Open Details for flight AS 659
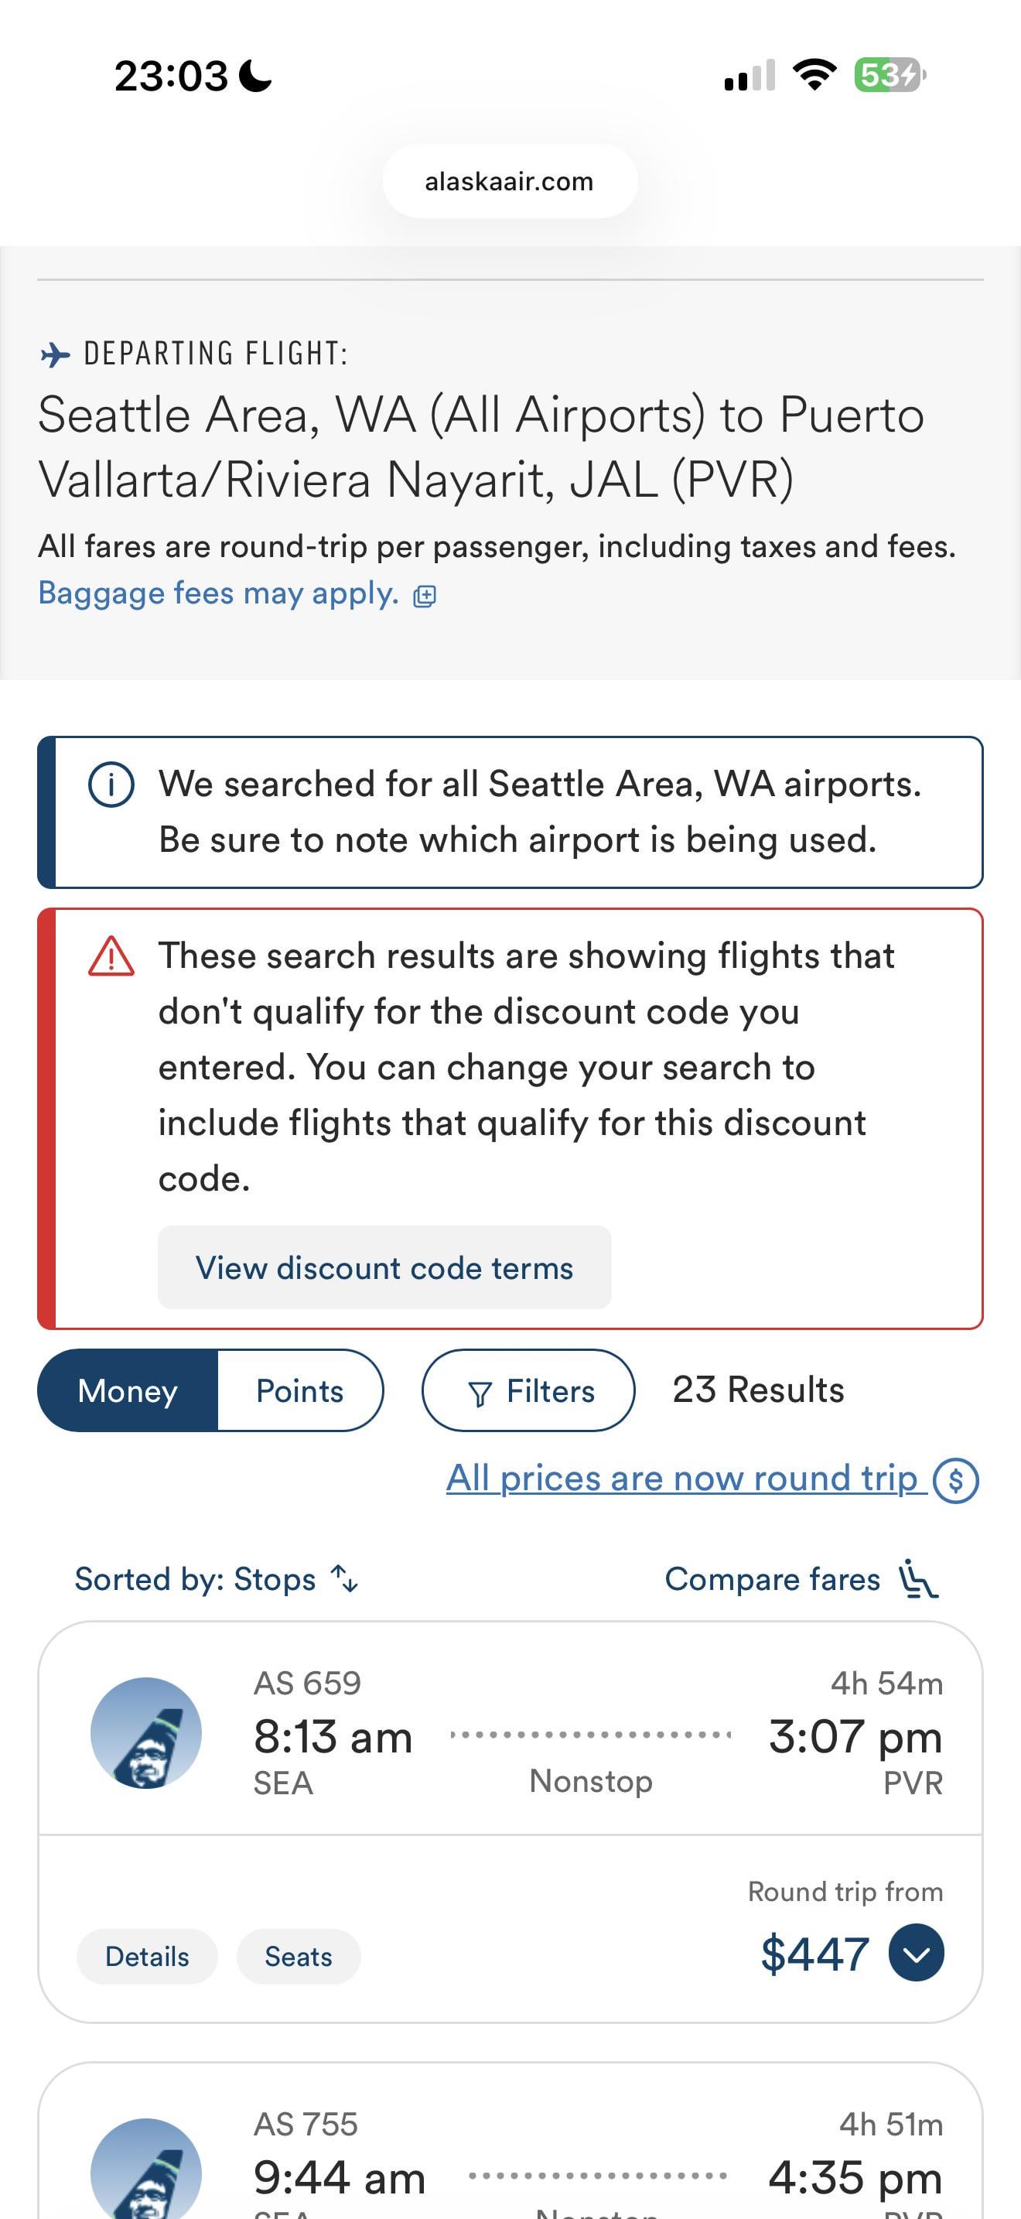 click(x=146, y=1956)
